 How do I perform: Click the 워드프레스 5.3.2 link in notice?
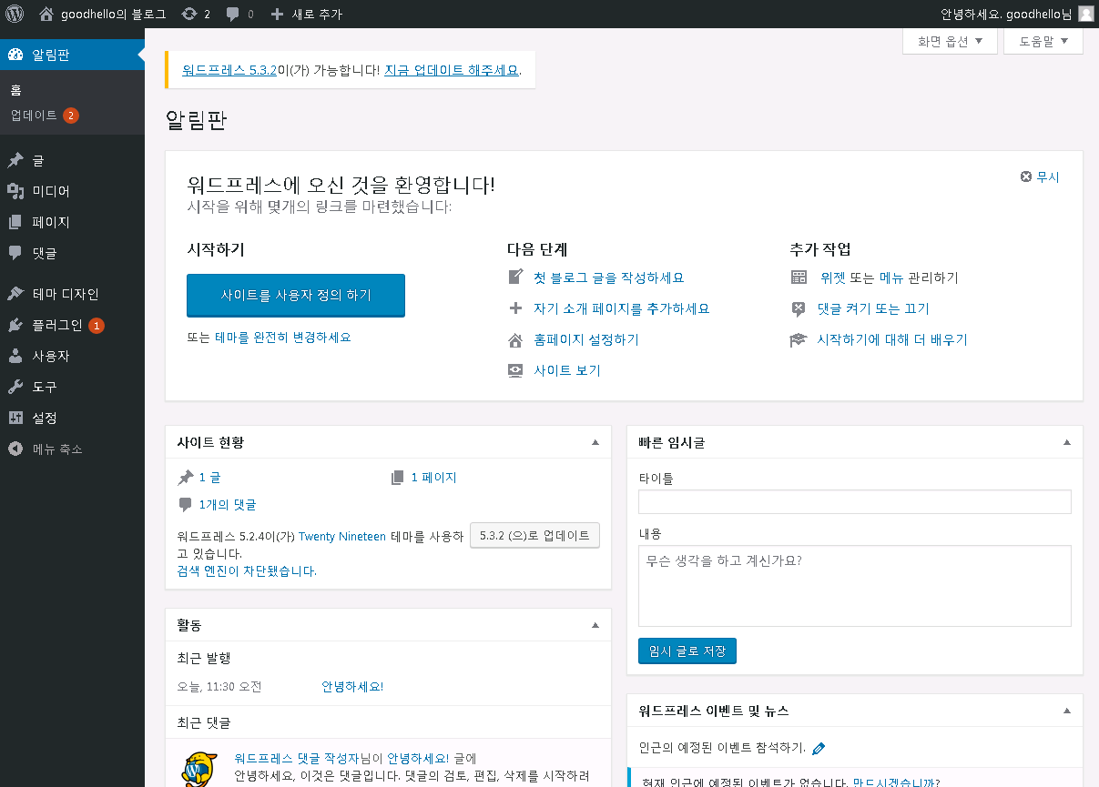(x=229, y=69)
